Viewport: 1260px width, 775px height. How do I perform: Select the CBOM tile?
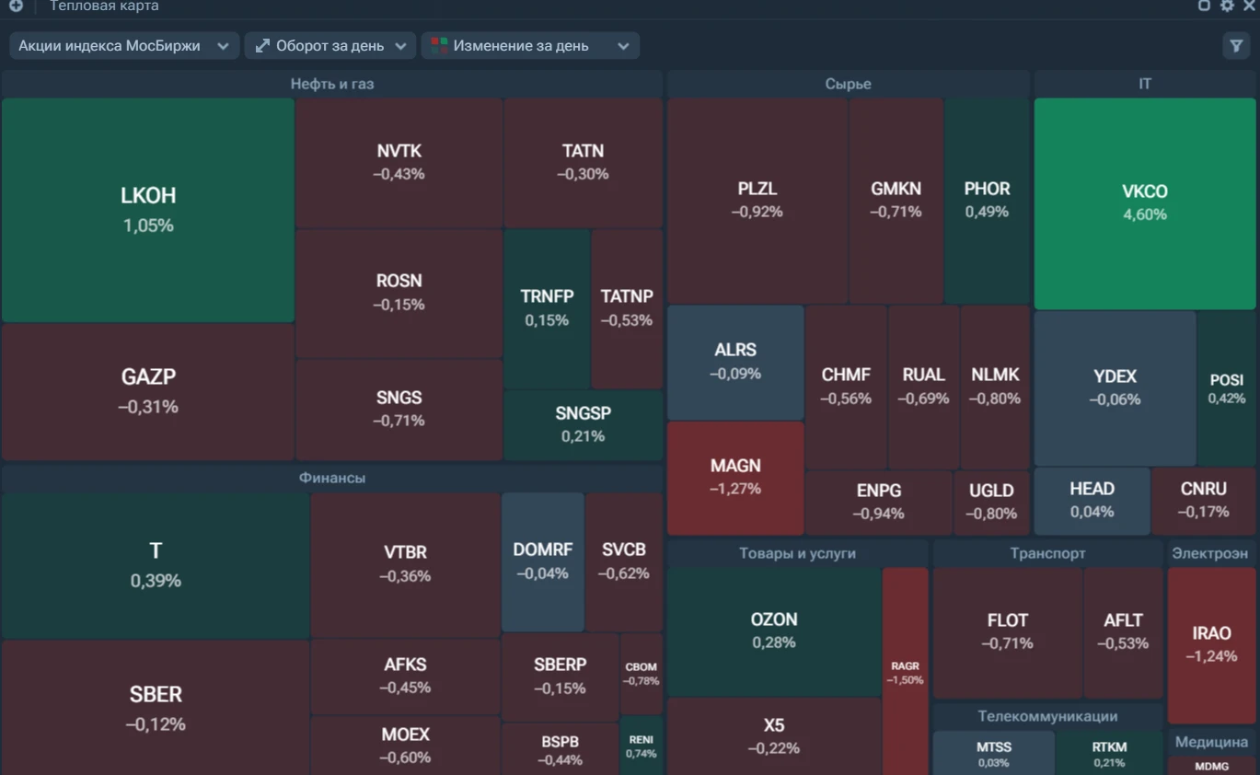tap(642, 674)
